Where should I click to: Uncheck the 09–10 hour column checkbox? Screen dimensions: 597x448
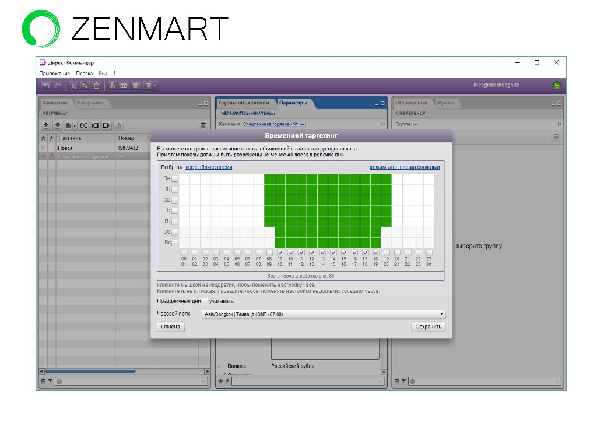280,253
